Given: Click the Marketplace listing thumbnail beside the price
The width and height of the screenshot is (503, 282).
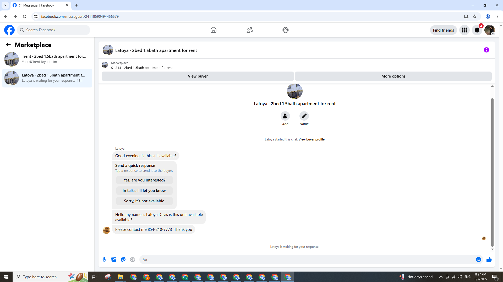Looking at the screenshot, I should pyautogui.click(x=105, y=65).
